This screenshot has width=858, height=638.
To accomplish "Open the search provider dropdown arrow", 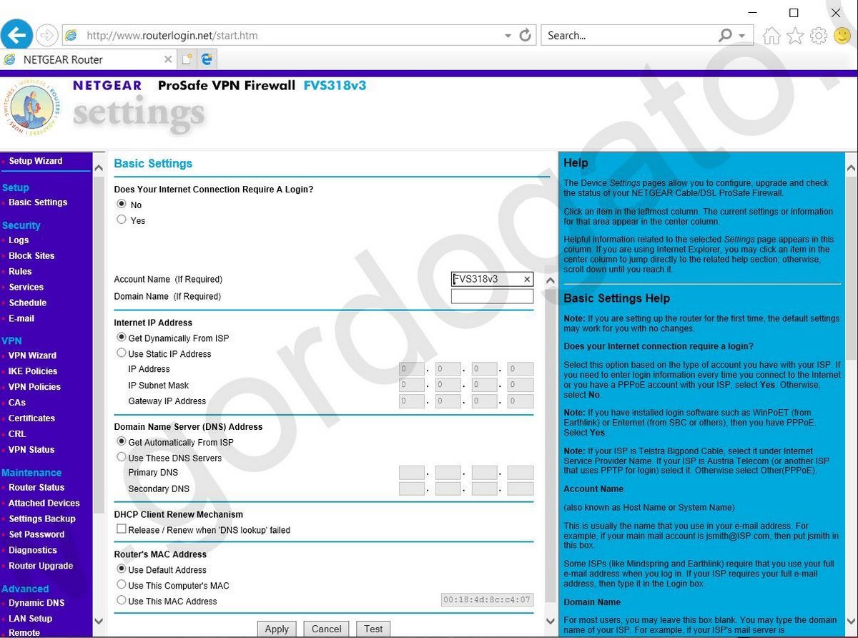I will tap(741, 36).
